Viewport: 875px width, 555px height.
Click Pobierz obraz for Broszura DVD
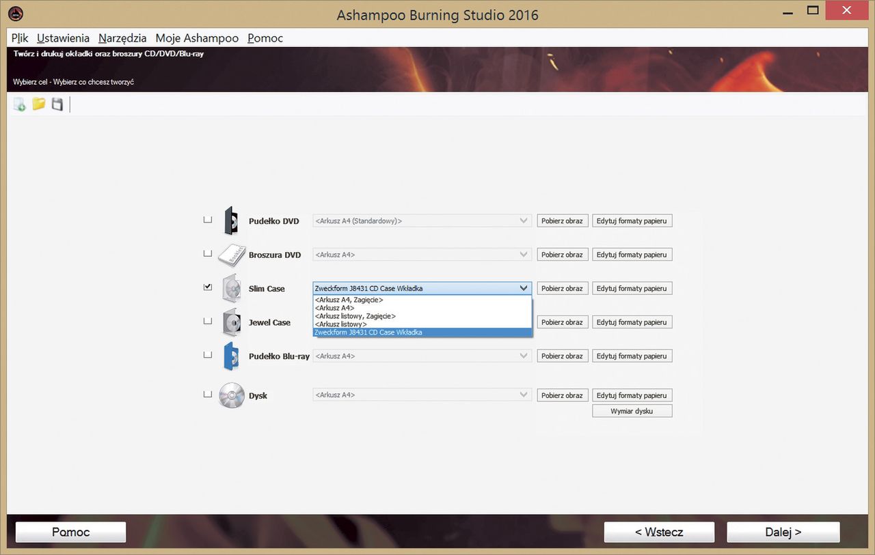(563, 255)
